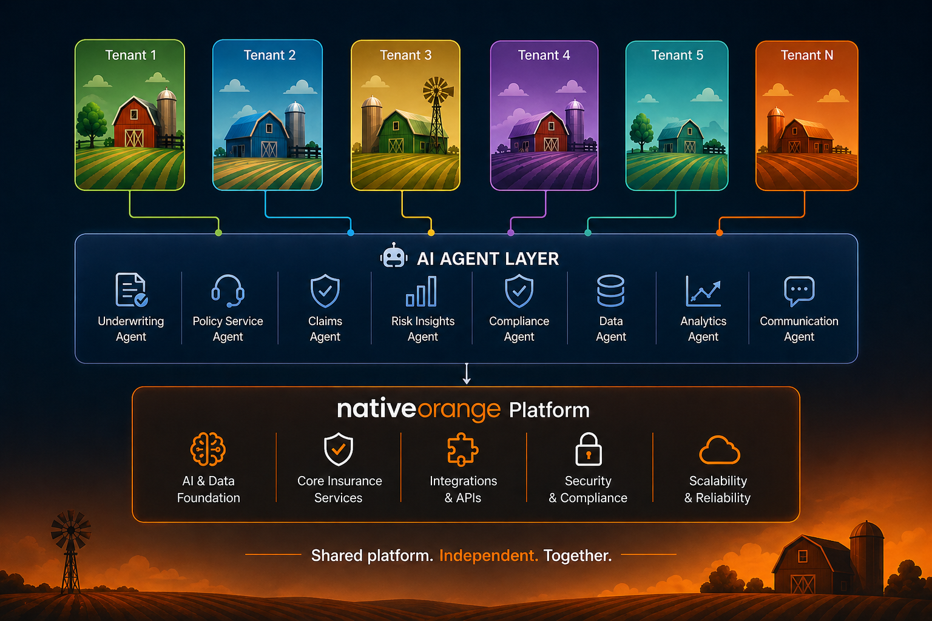932x621 pixels.
Task: Click the Policy Service Agent label
Action: [228, 329]
